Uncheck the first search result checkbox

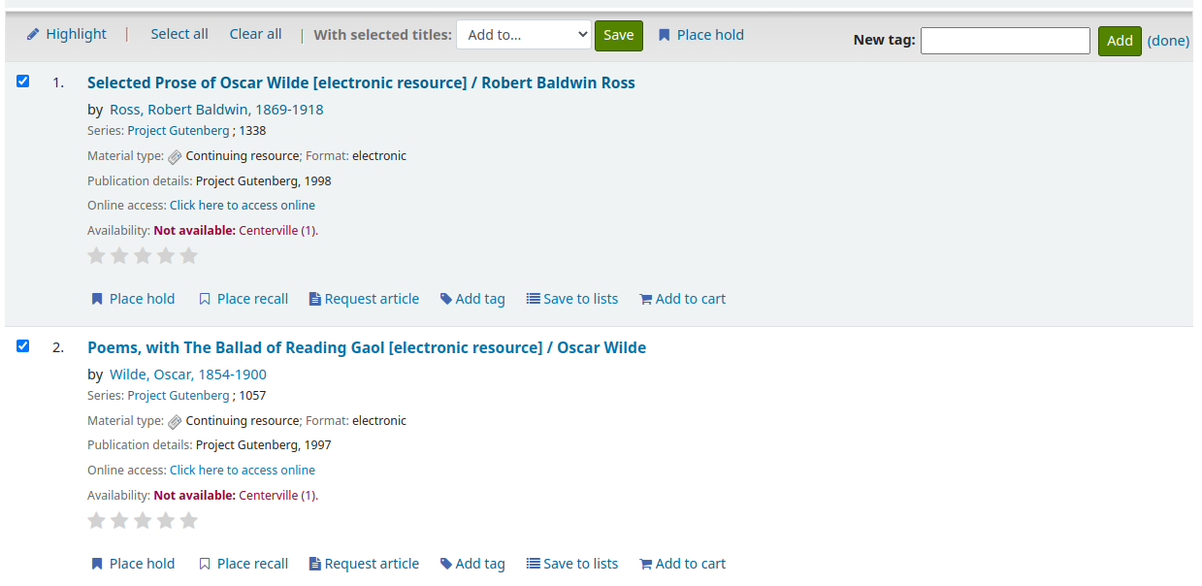click(x=22, y=81)
